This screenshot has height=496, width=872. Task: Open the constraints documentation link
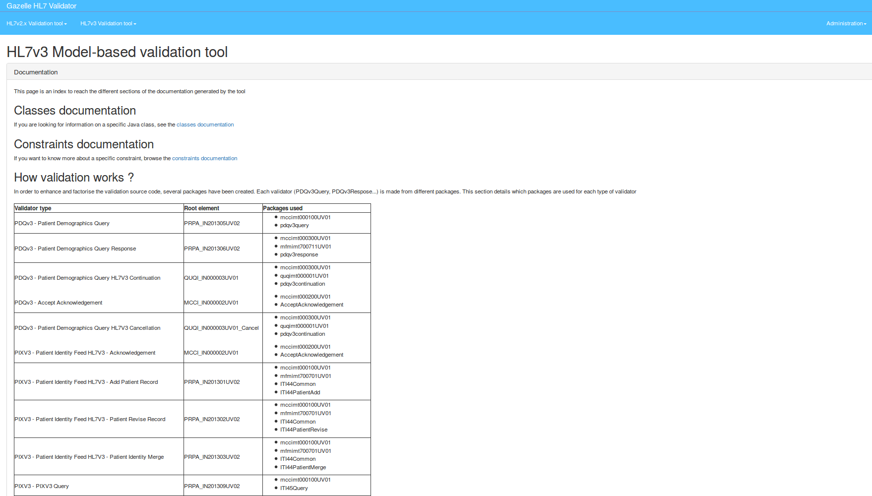pyautogui.click(x=204, y=158)
